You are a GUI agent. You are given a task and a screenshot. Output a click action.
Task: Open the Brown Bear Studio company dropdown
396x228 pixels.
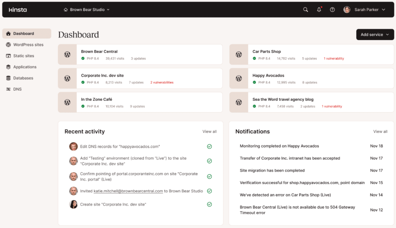86,10
